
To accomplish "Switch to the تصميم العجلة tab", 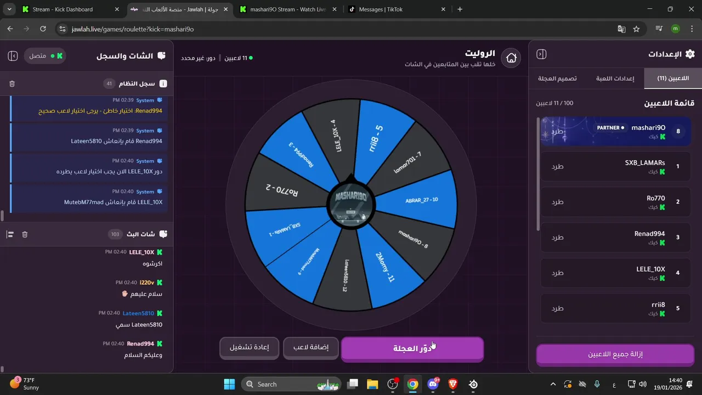I will [557, 78].
